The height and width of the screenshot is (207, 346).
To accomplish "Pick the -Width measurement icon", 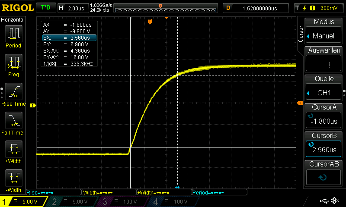I will (13, 181).
